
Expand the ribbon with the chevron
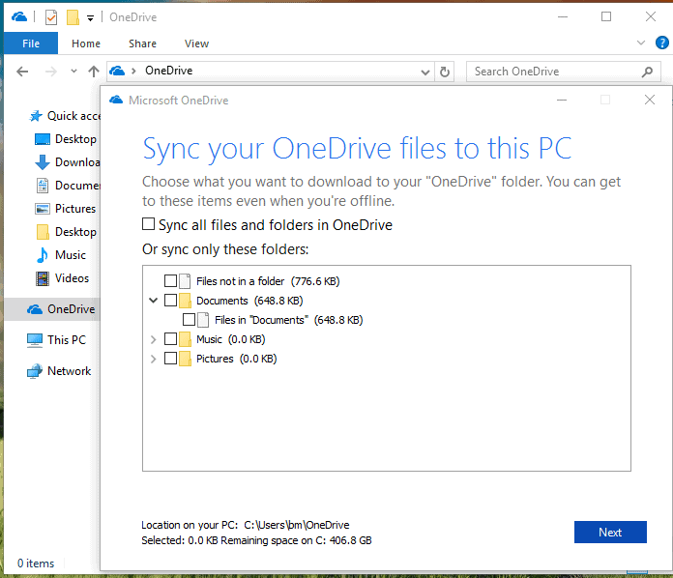pyautogui.click(x=641, y=43)
